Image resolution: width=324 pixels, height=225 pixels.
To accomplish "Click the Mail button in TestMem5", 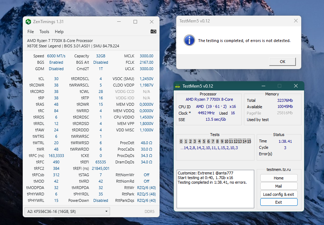I will click(x=279, y=186).
